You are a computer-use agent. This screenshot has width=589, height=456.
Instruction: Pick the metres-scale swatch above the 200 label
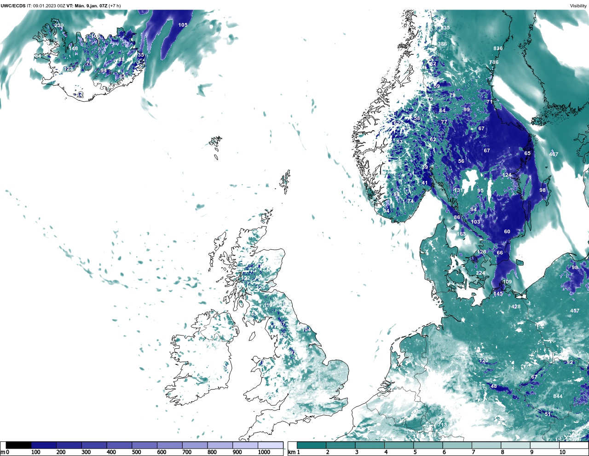click(x=69, y=445)
